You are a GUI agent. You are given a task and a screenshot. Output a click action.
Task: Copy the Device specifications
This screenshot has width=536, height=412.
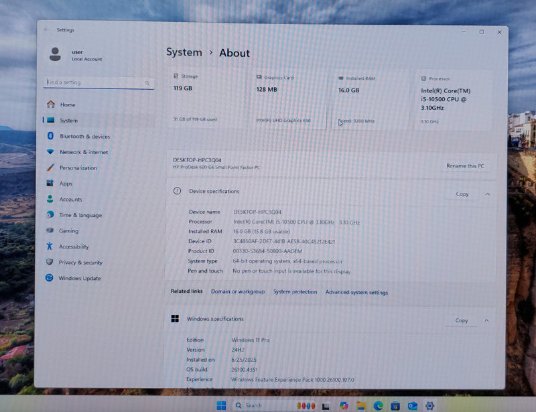click(x=462, y=194)
